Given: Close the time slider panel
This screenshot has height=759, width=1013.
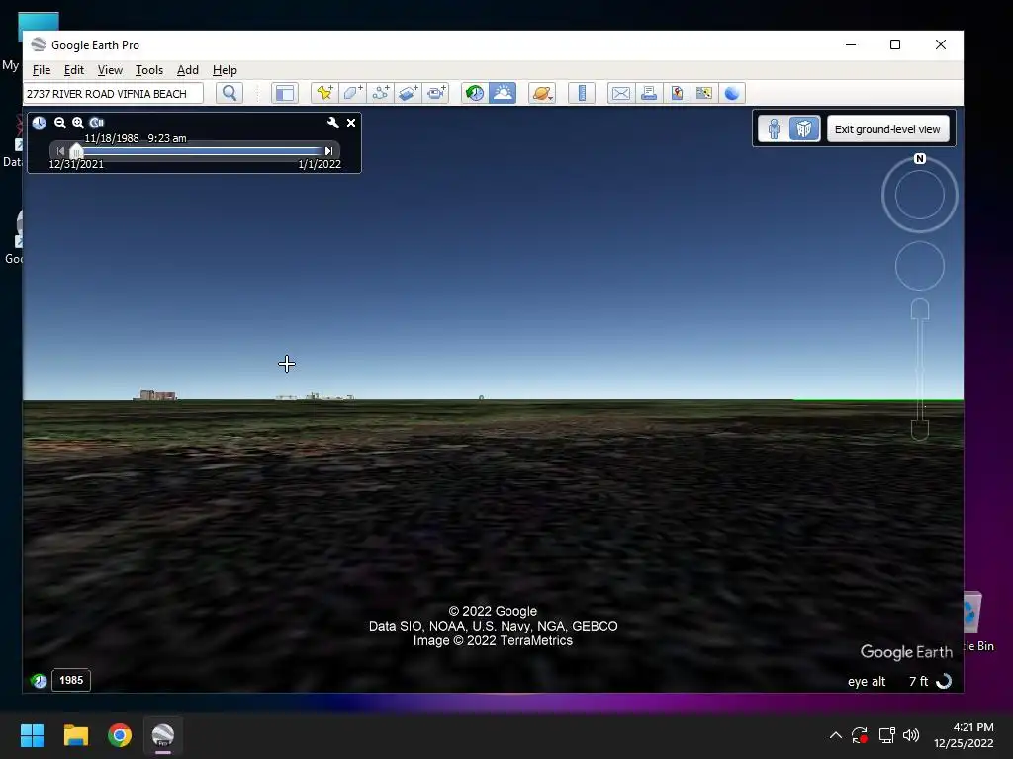Looking at the screenshot, I should pos(351,123).
